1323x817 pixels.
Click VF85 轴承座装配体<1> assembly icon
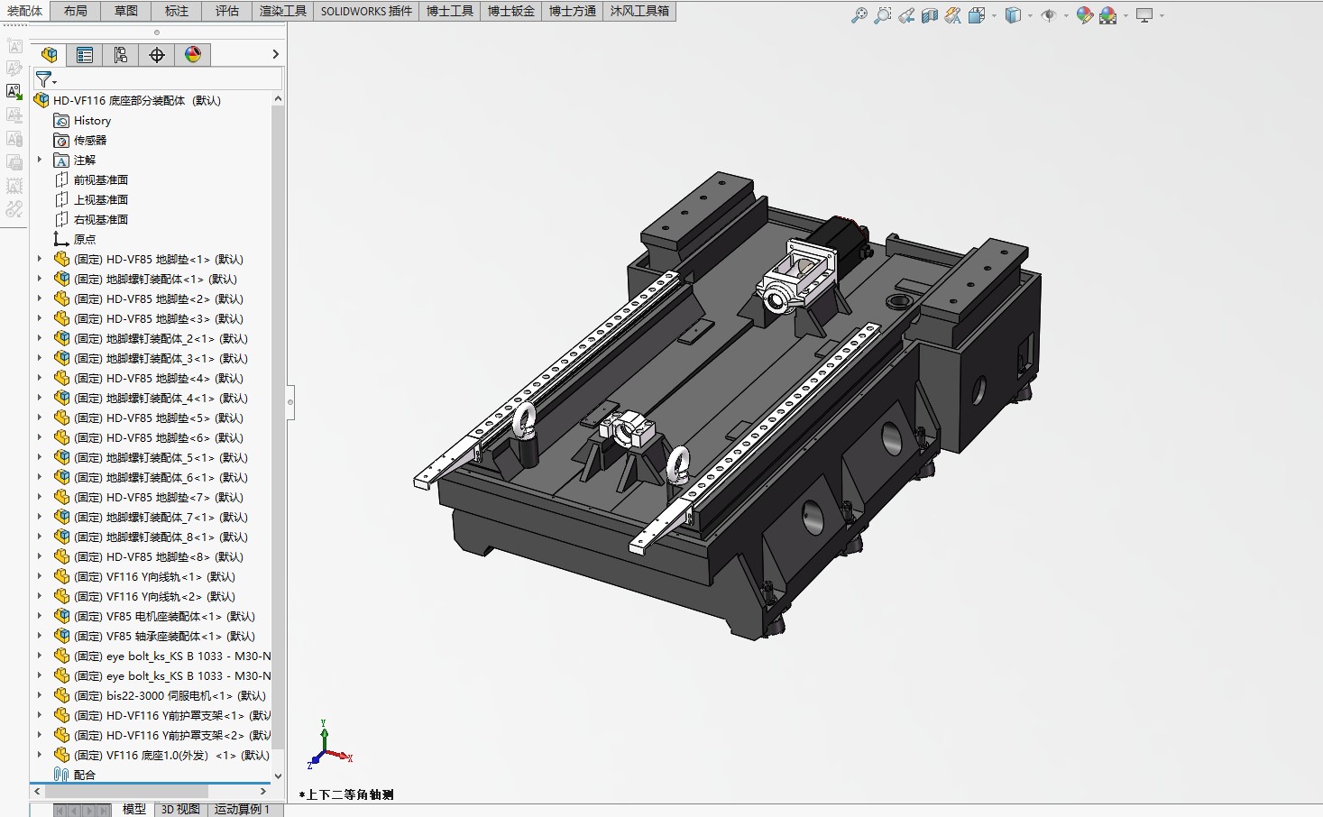coord(61,636)
